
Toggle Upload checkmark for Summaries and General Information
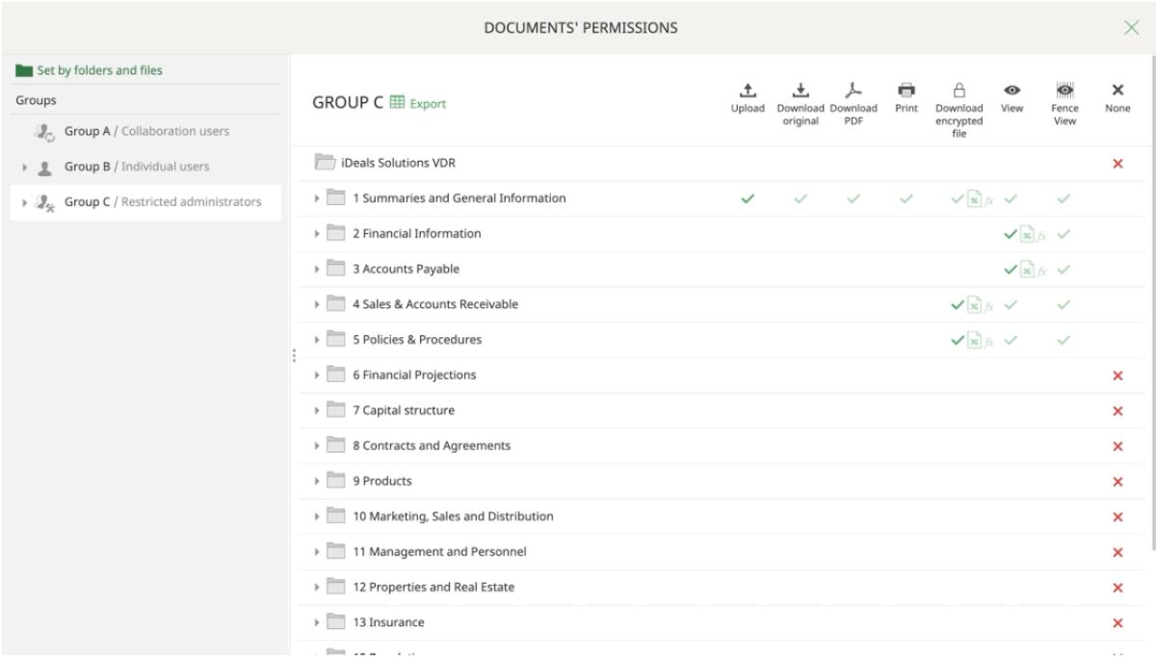point(747,197)
